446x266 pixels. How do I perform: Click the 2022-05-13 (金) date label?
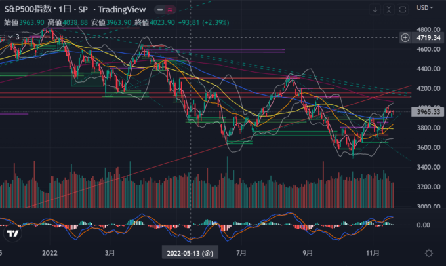pos(190,253)
